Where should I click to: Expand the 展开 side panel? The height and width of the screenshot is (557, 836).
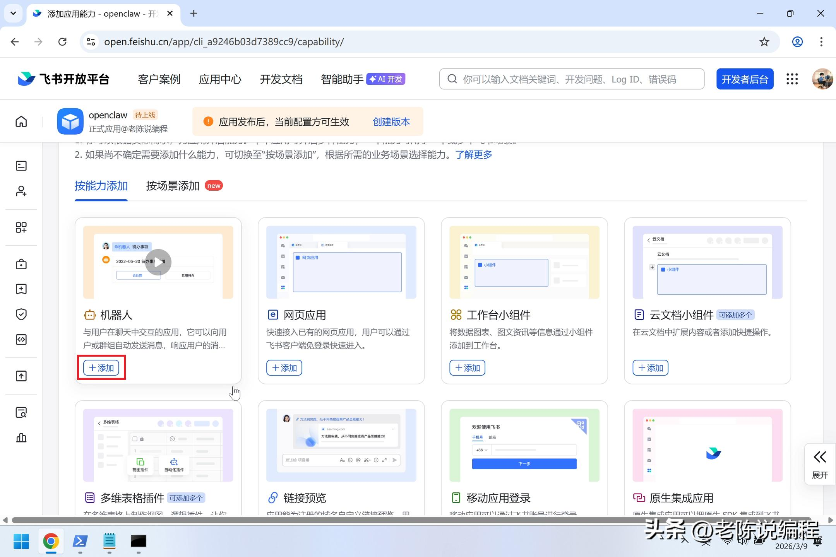(x=819, y=464)
